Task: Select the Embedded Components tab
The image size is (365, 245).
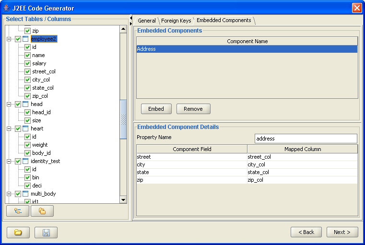Action: click(224, 21)
